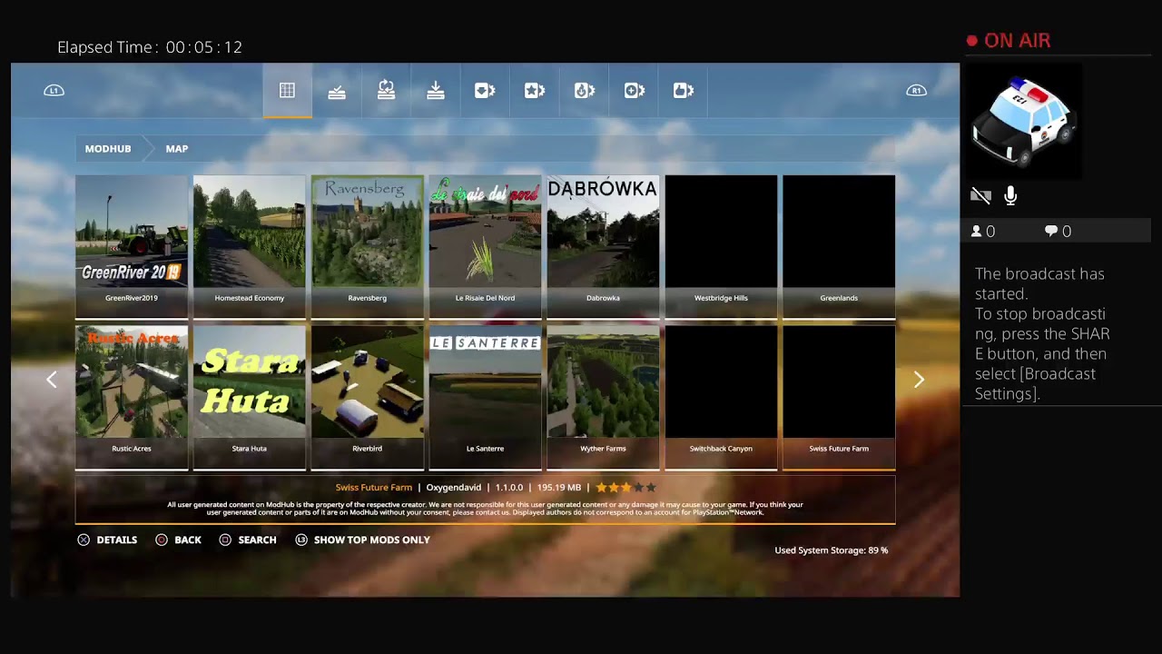Click the red ON AIR indicator

point(1009,41)
